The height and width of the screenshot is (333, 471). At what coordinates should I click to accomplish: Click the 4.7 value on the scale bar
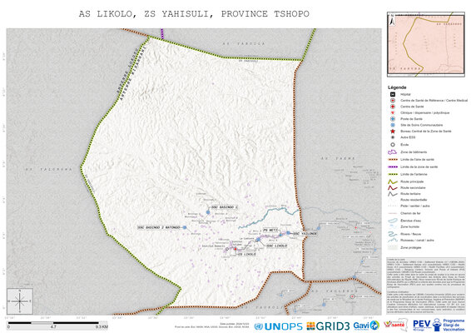[x=53, y=326]
